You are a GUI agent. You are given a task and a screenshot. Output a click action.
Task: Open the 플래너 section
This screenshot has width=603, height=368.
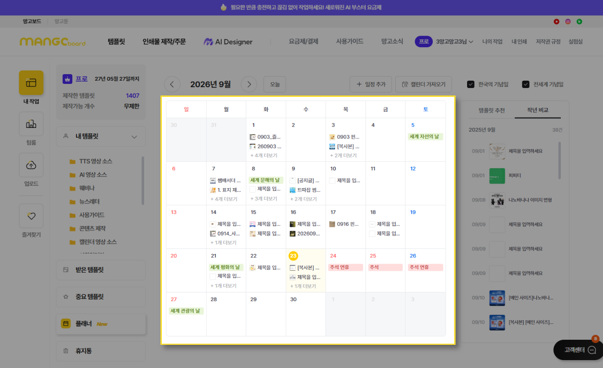tap(101, 324)
